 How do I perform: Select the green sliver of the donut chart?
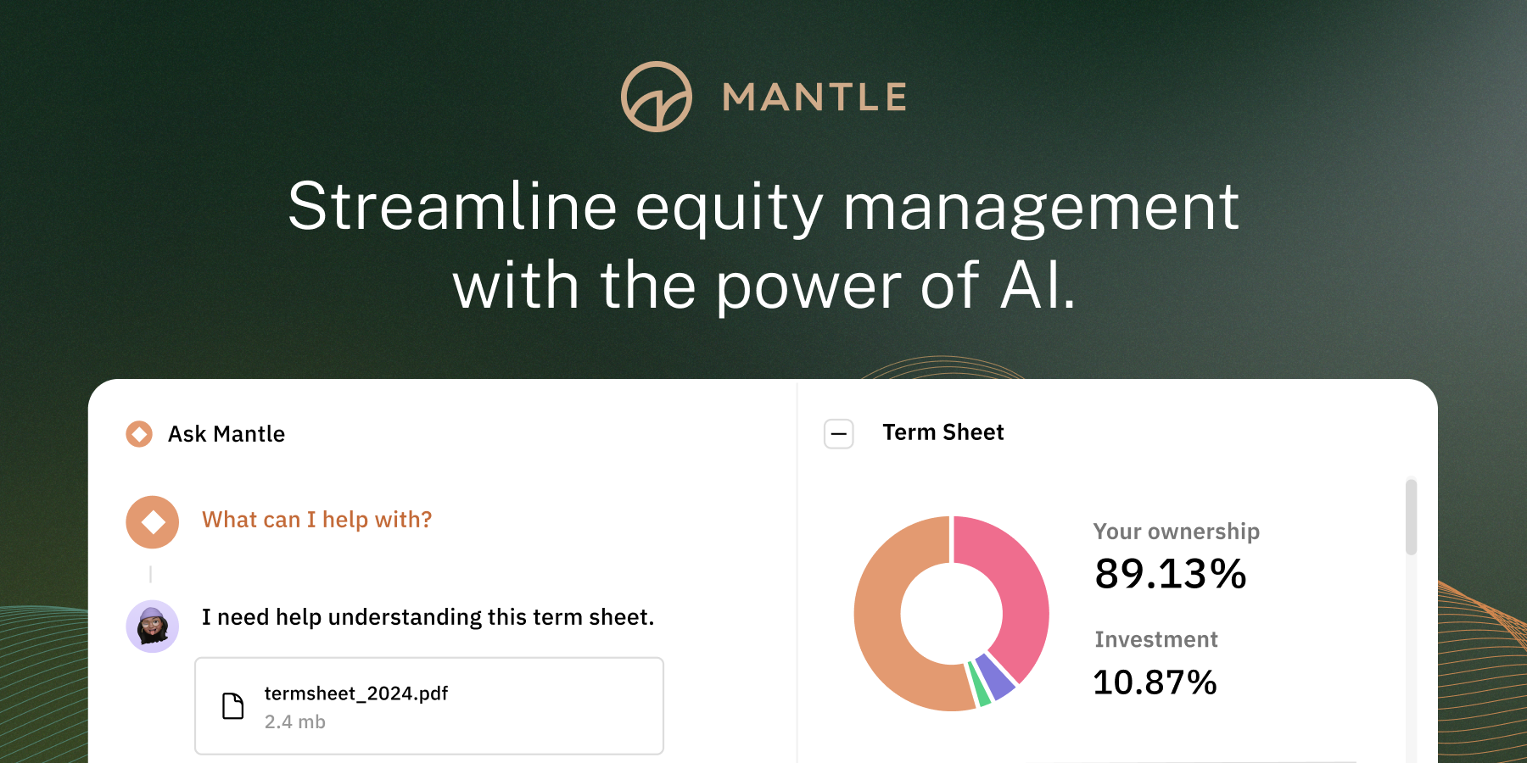[980, 685]
